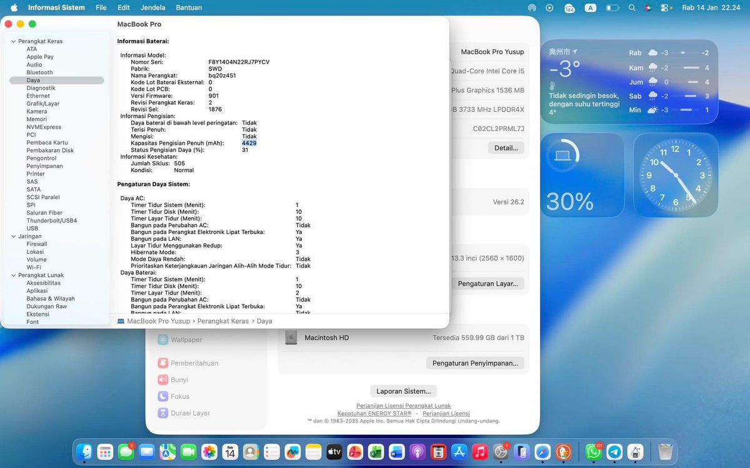Click the Detail... button
The width and height of the screenshot is (750, 468).
tap(506, 148)
